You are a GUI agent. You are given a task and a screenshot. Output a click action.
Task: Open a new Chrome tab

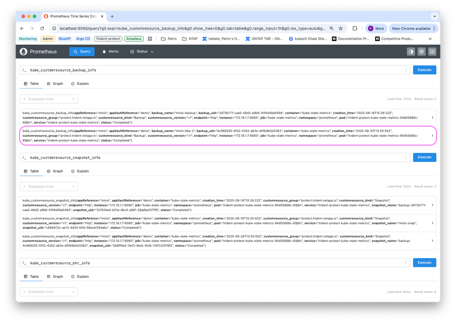(x=112, y=16)
